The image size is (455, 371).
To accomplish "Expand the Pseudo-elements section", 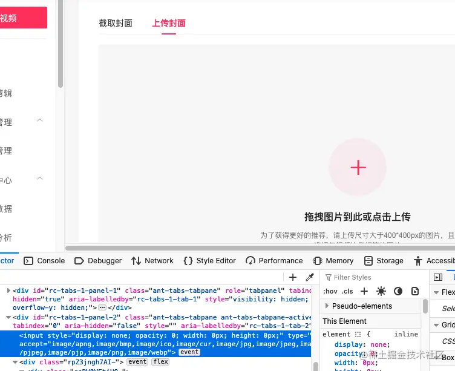I will (x=327, y=306).
